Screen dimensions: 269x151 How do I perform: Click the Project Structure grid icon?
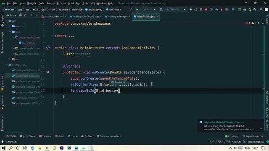click(x=233, y=10)
